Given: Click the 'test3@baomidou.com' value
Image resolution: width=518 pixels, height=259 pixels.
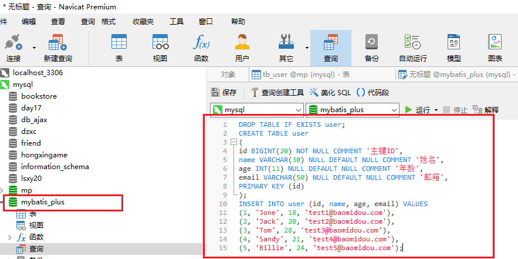Looking at the screenshot, I should [x=341, y=230].
